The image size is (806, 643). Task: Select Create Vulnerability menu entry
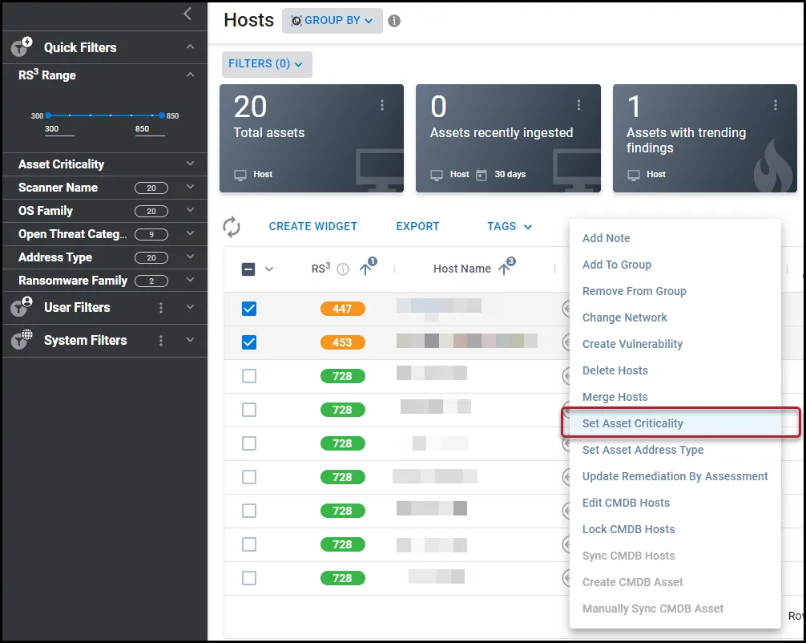click(675, 344)
